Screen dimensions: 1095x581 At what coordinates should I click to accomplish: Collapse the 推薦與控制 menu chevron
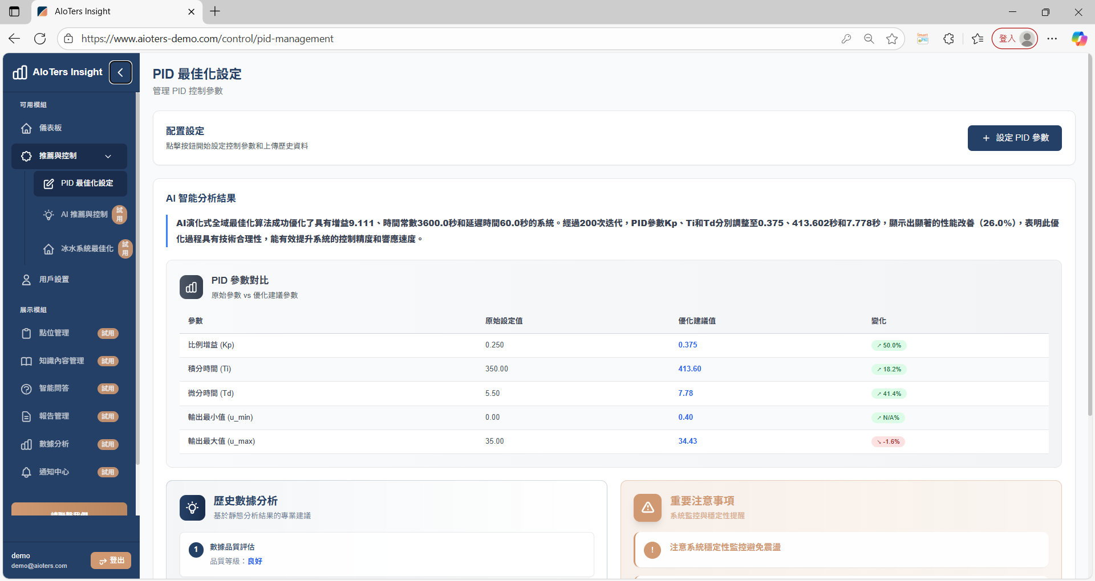click(108, 156)
